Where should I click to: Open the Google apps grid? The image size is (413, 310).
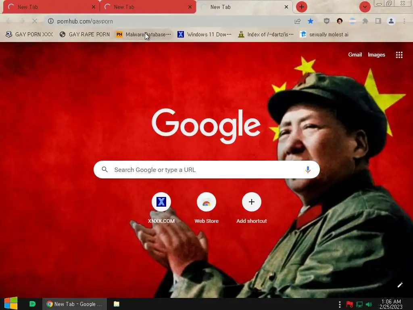pos(399,55)
